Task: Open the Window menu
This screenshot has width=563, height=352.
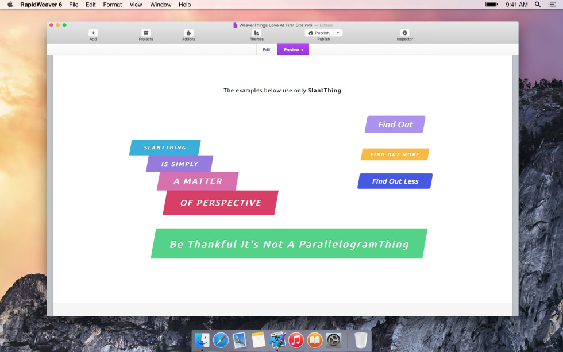Action: 160,4
